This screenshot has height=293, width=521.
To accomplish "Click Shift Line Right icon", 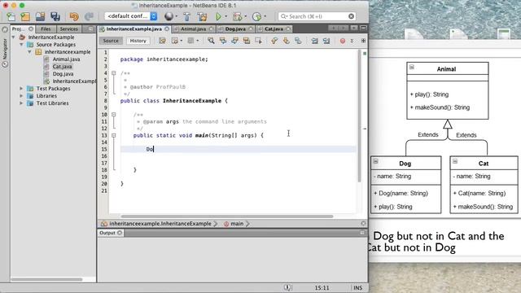I will coord(326,41).
